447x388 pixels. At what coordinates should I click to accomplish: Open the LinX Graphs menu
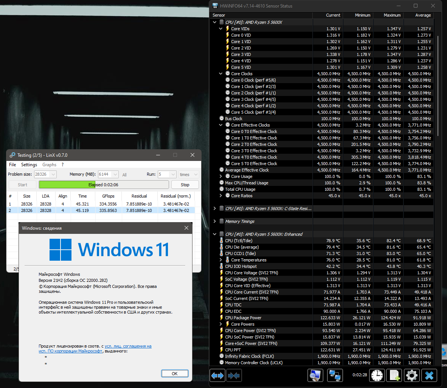pos(49,165)
